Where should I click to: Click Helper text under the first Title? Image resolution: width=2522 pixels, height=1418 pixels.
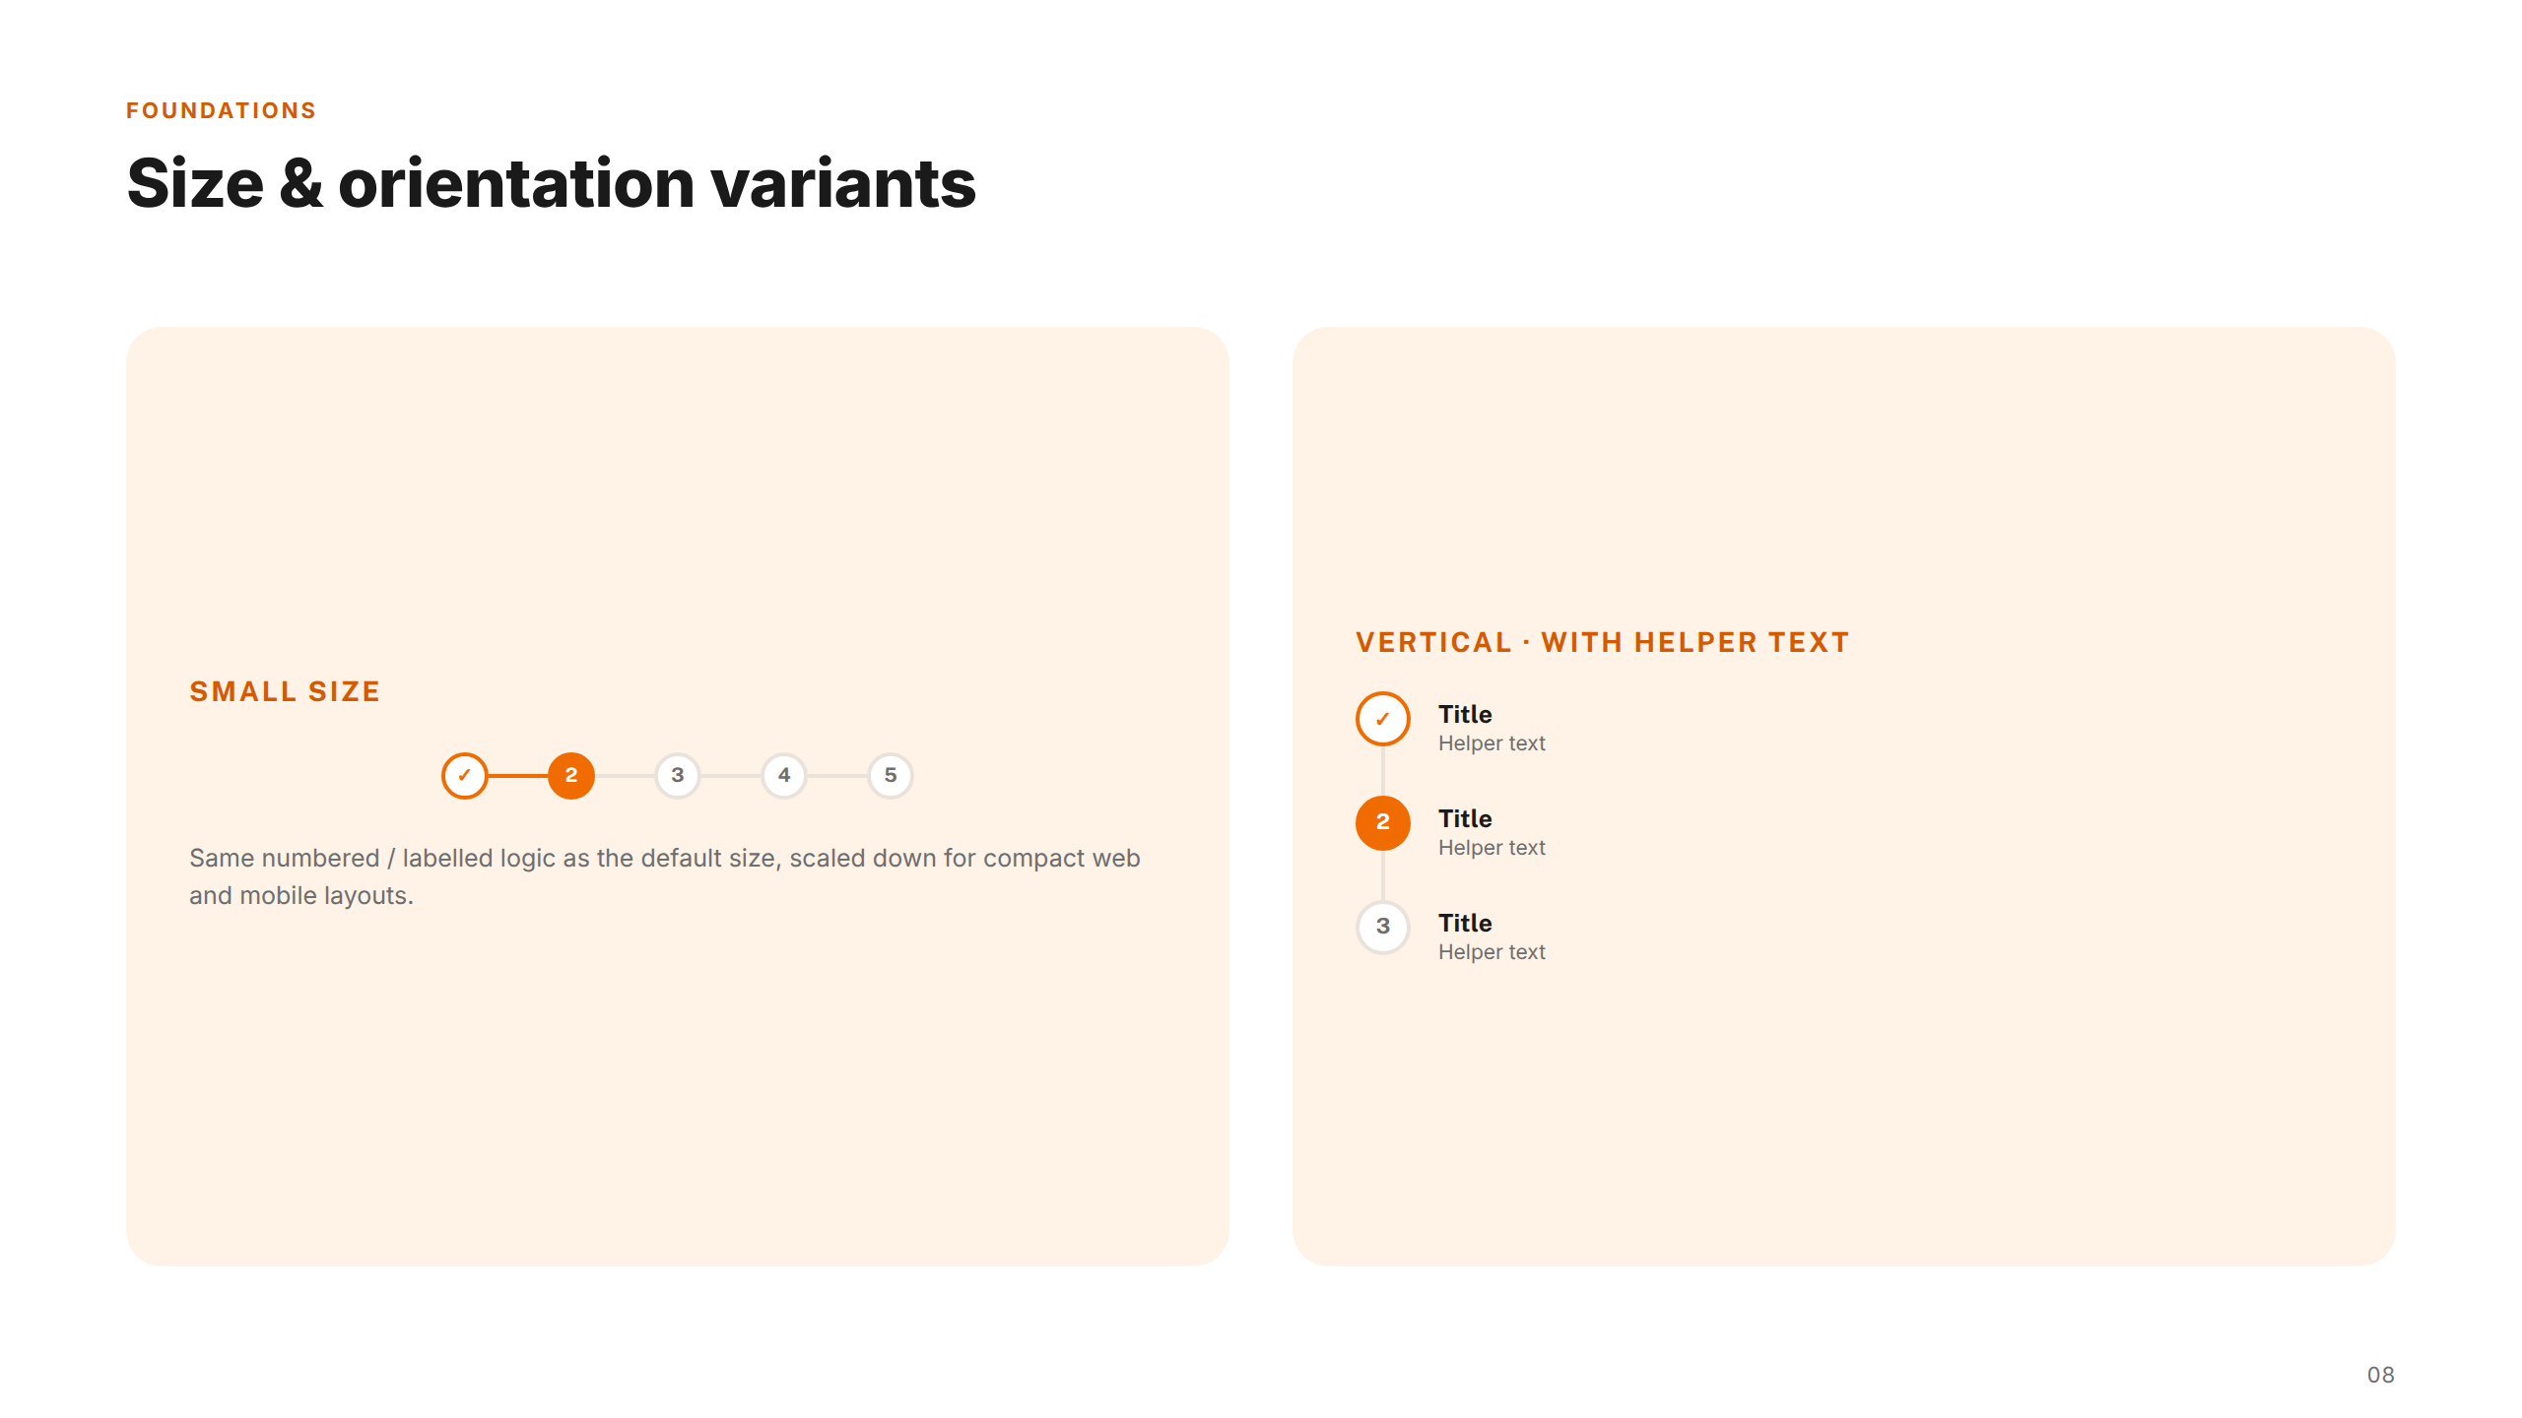[1492, 743]
